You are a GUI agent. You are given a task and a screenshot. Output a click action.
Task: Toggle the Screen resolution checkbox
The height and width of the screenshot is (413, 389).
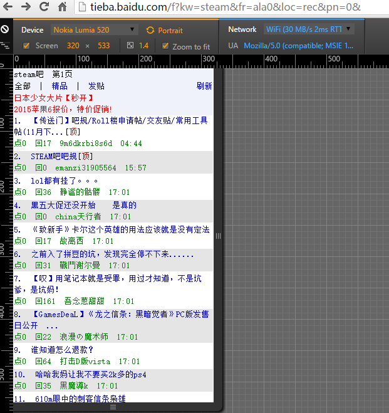pos(26,46)
